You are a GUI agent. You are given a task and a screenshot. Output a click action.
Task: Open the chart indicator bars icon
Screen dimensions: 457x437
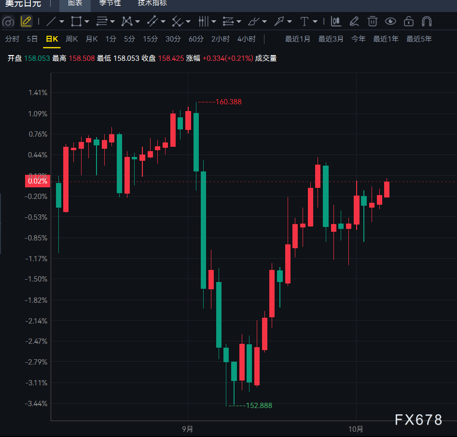[336, 21]
